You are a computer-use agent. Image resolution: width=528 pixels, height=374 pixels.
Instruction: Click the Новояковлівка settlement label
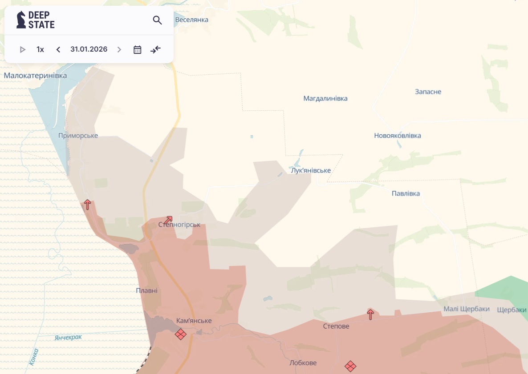coord(397,136)
